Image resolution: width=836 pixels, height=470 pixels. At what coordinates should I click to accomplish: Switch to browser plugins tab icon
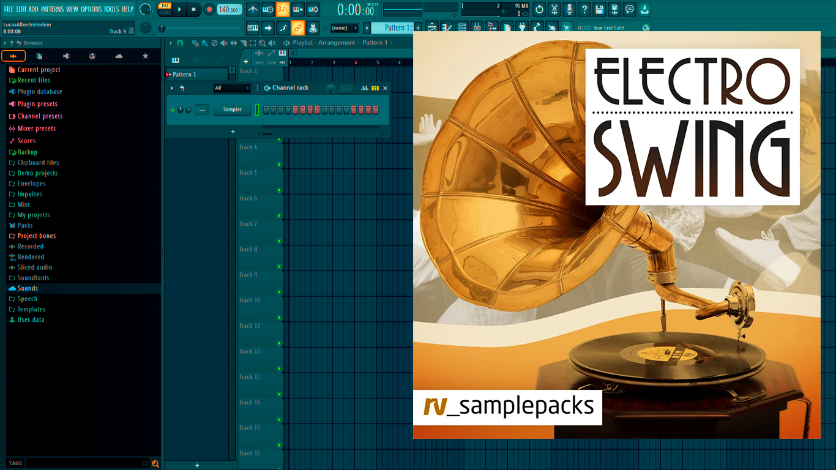click(x=66, y=56)
